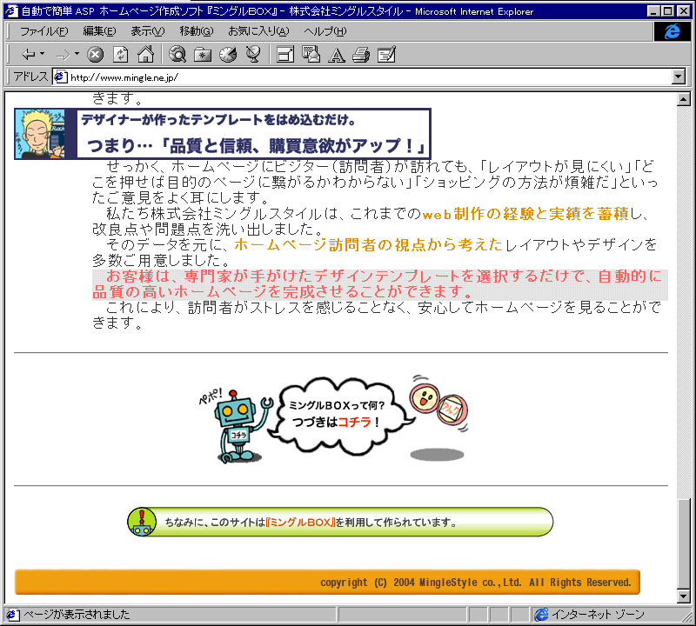
Task: Expand the address bar dropdown arrow
Action: [679, 77]
